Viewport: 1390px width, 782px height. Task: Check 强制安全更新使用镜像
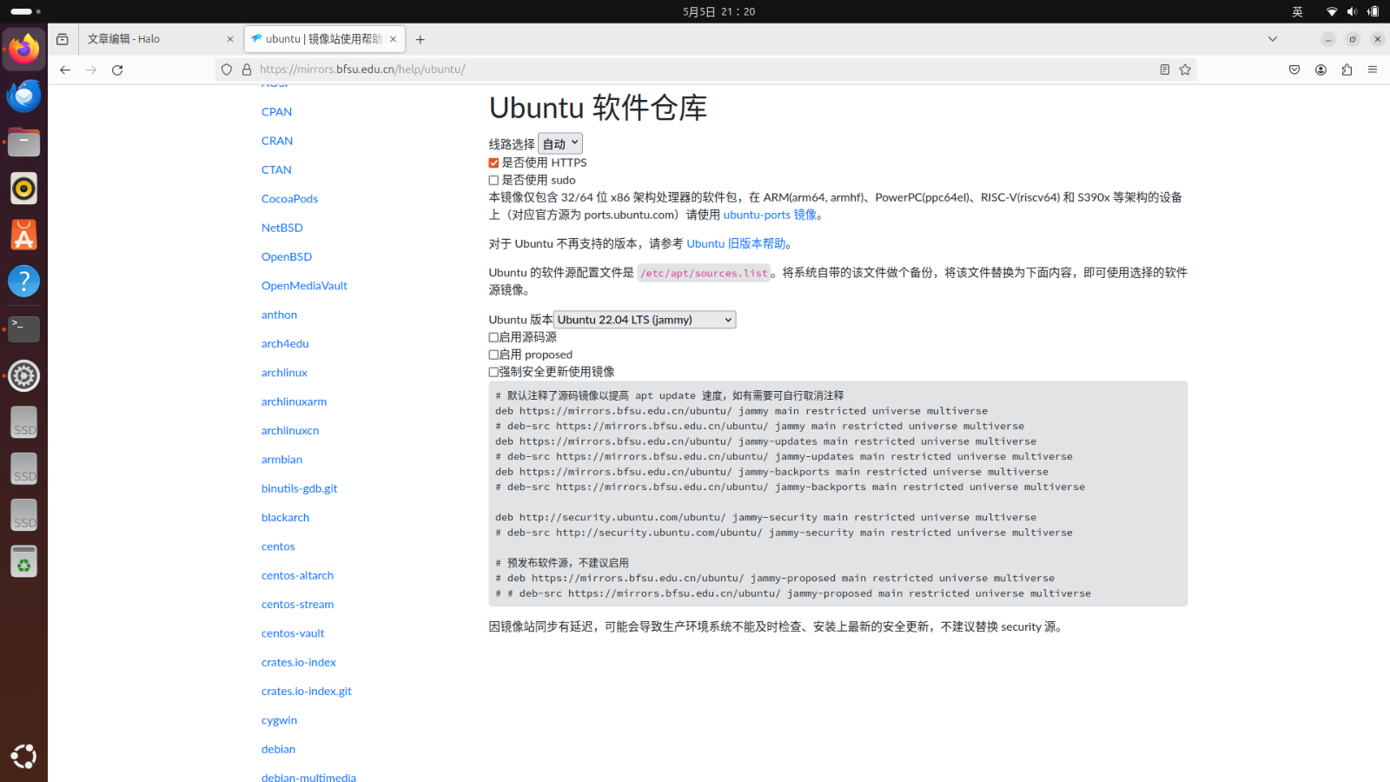(x=493, y=371)
